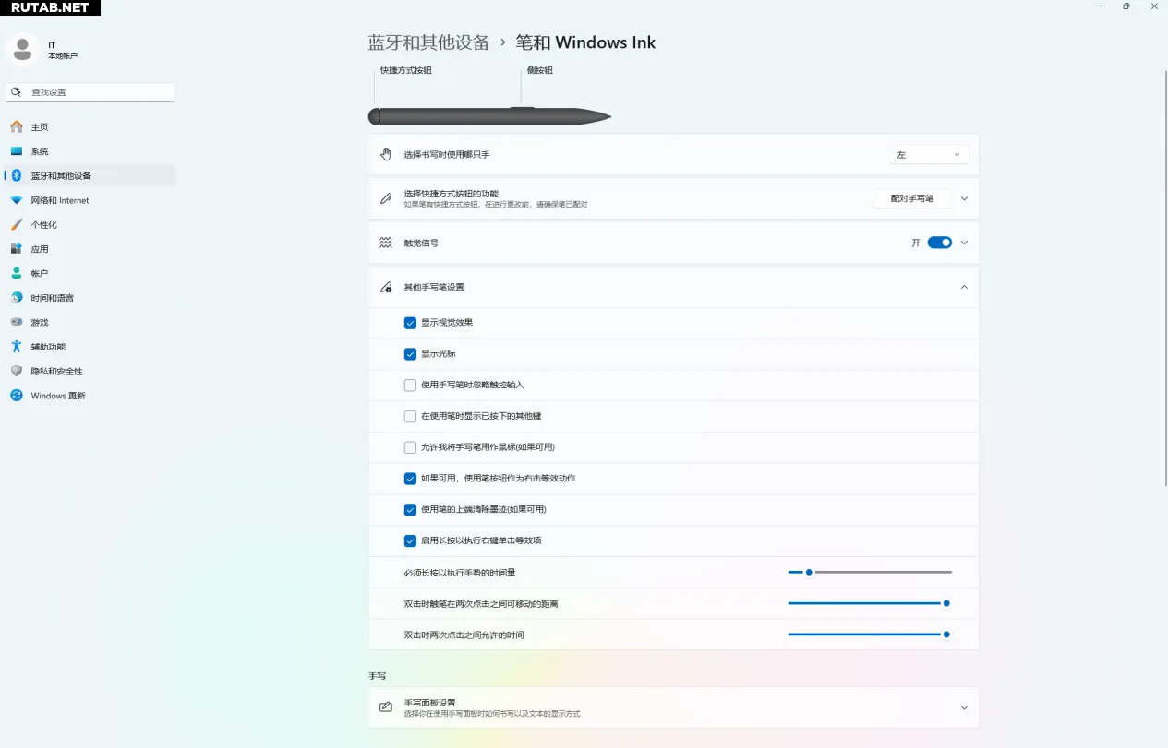Click the 快捷方式按钮 label above the pen
This screenshot has height=748, width=1168.
tap(406, 70)
